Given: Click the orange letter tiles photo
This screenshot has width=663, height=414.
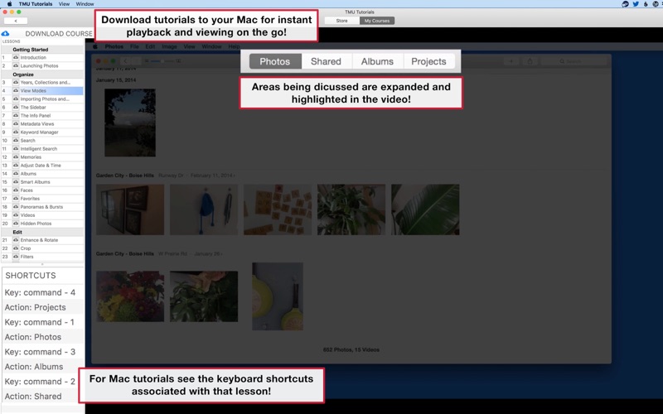Looking at the screenshot, I should 278,209.
